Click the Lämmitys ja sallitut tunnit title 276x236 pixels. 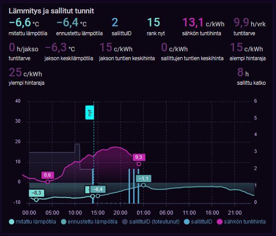[x=51, y=10]
